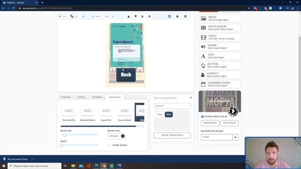Open Chrome from the taskbar
The width and height of the screenshot is (301, 169).
[104, 166]
